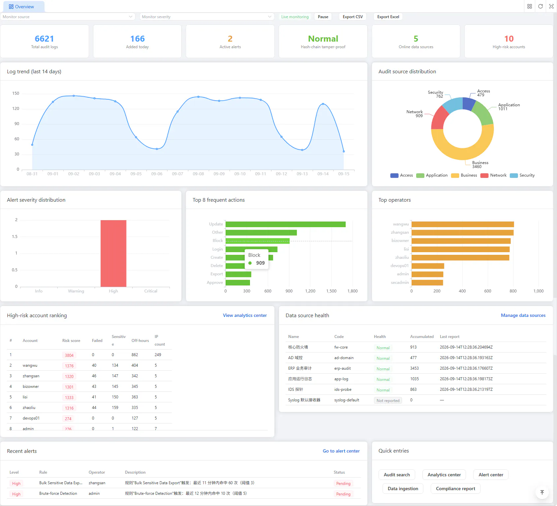Toggle fullscreen with the header icon
This screenshot has width=557, height=506.
(x=551, y=6)
